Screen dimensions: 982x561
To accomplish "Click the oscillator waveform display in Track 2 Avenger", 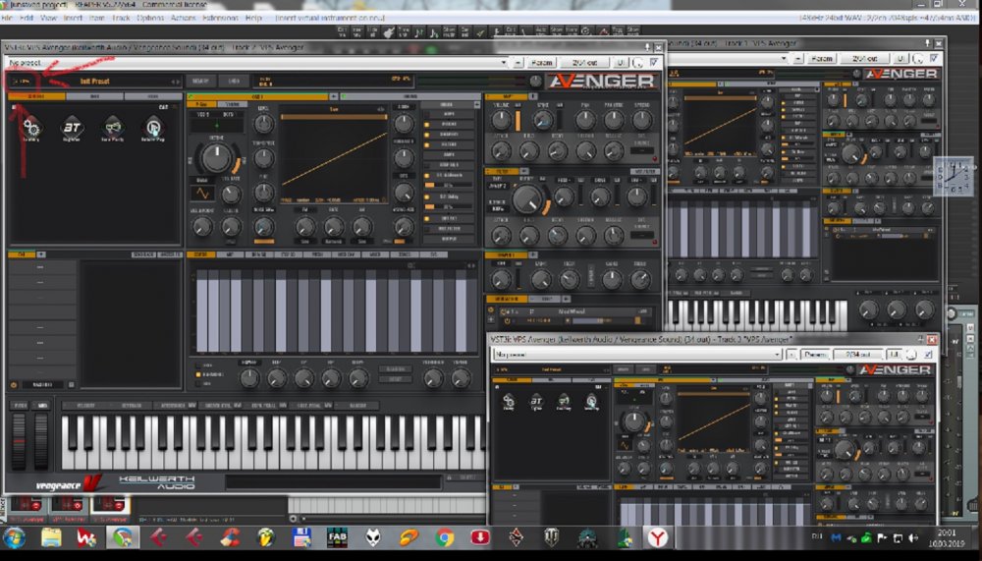I will click(x=334, y=158).
